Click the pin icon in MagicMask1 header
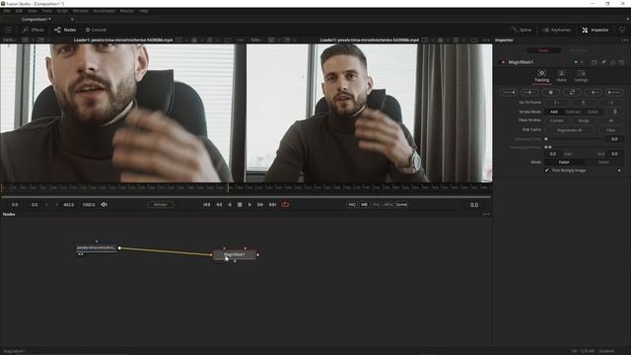This screenshot has width=631, height=355. [603, 62]
